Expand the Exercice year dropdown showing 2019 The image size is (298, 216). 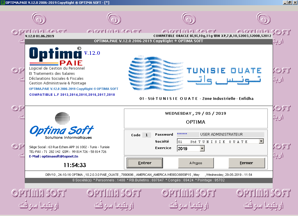202,148
